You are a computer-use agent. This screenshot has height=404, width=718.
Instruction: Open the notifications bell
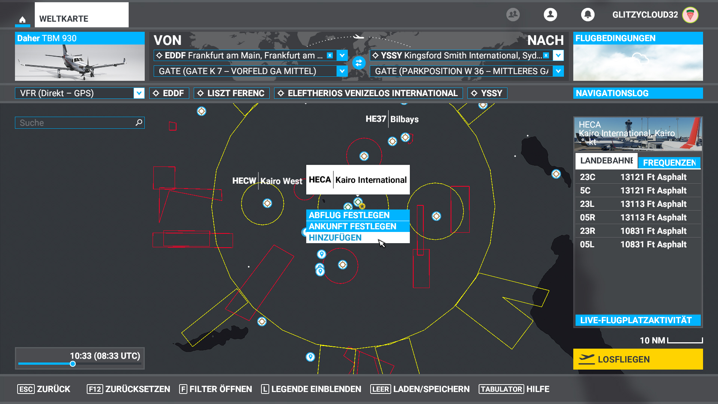click(x=587, y=15)
